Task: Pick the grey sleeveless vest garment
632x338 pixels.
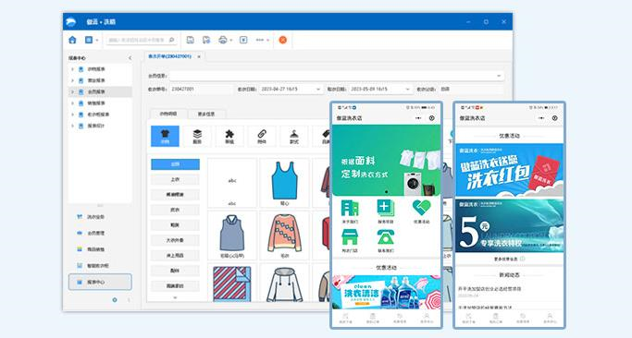Action: 231,235
